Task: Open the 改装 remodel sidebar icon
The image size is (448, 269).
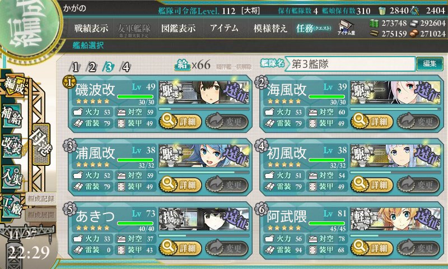Action: coord(12,146)
